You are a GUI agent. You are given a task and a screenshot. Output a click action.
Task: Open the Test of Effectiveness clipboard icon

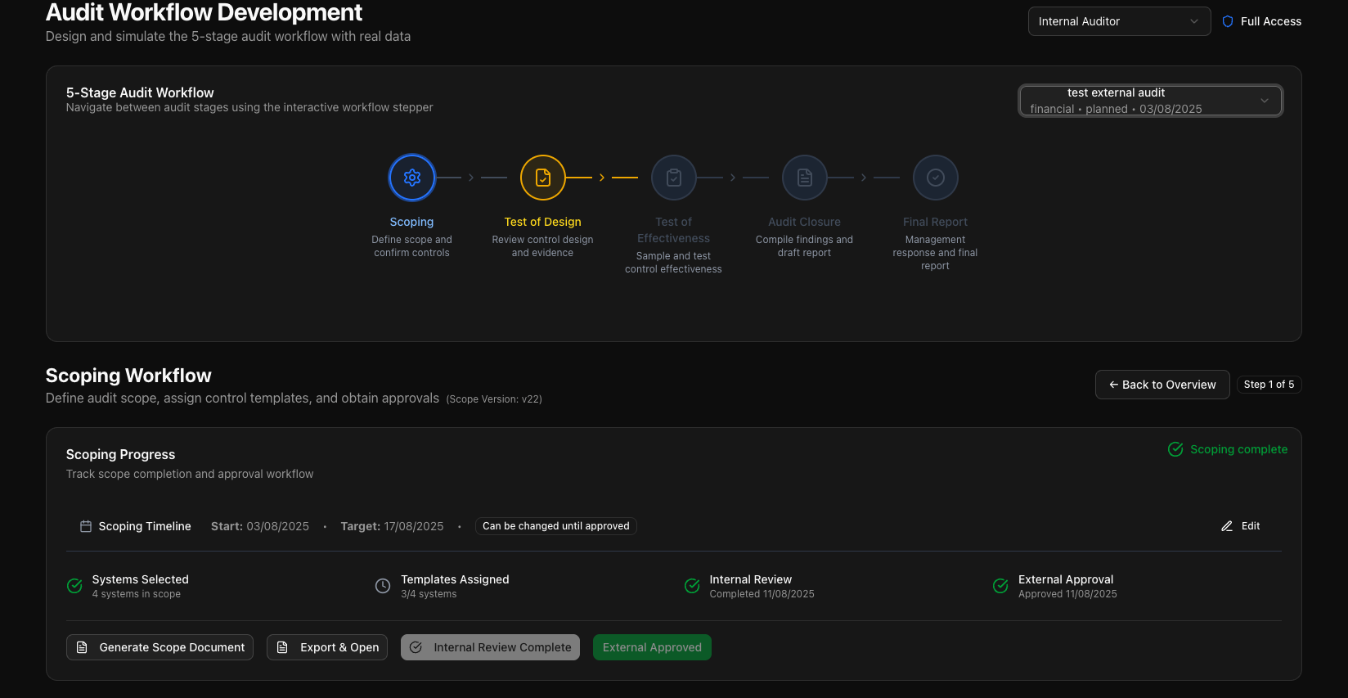pos(674,178)
